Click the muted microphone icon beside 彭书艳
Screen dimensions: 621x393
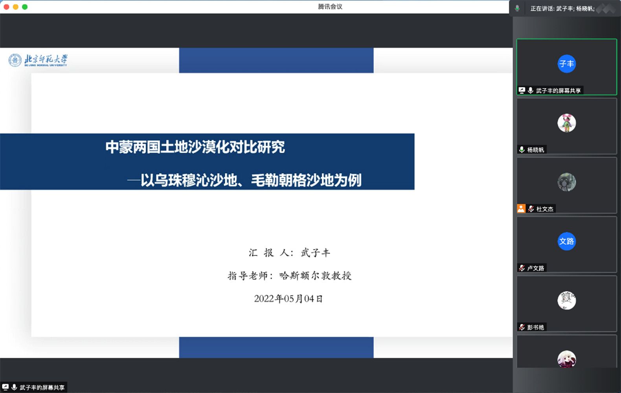point(522,327)
